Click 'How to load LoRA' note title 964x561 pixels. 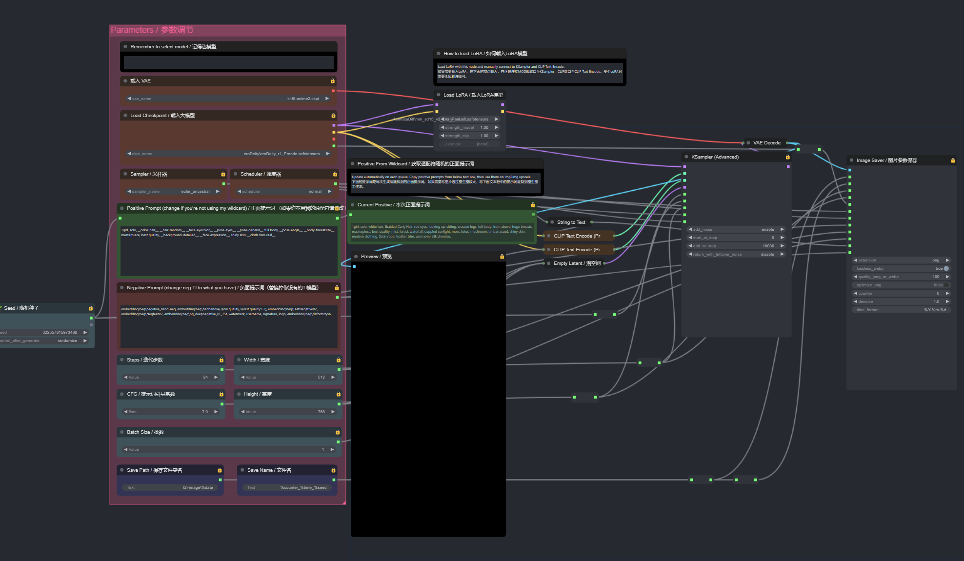point(485,54)
